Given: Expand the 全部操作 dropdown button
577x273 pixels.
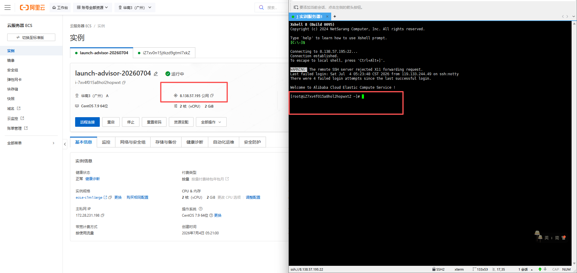Looking at the screenshot, I should point(211,122).
